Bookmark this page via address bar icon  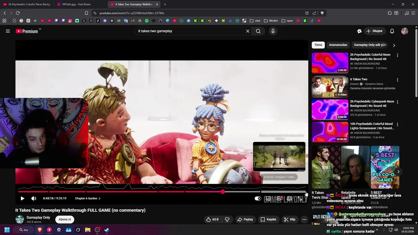coord(86,13)
